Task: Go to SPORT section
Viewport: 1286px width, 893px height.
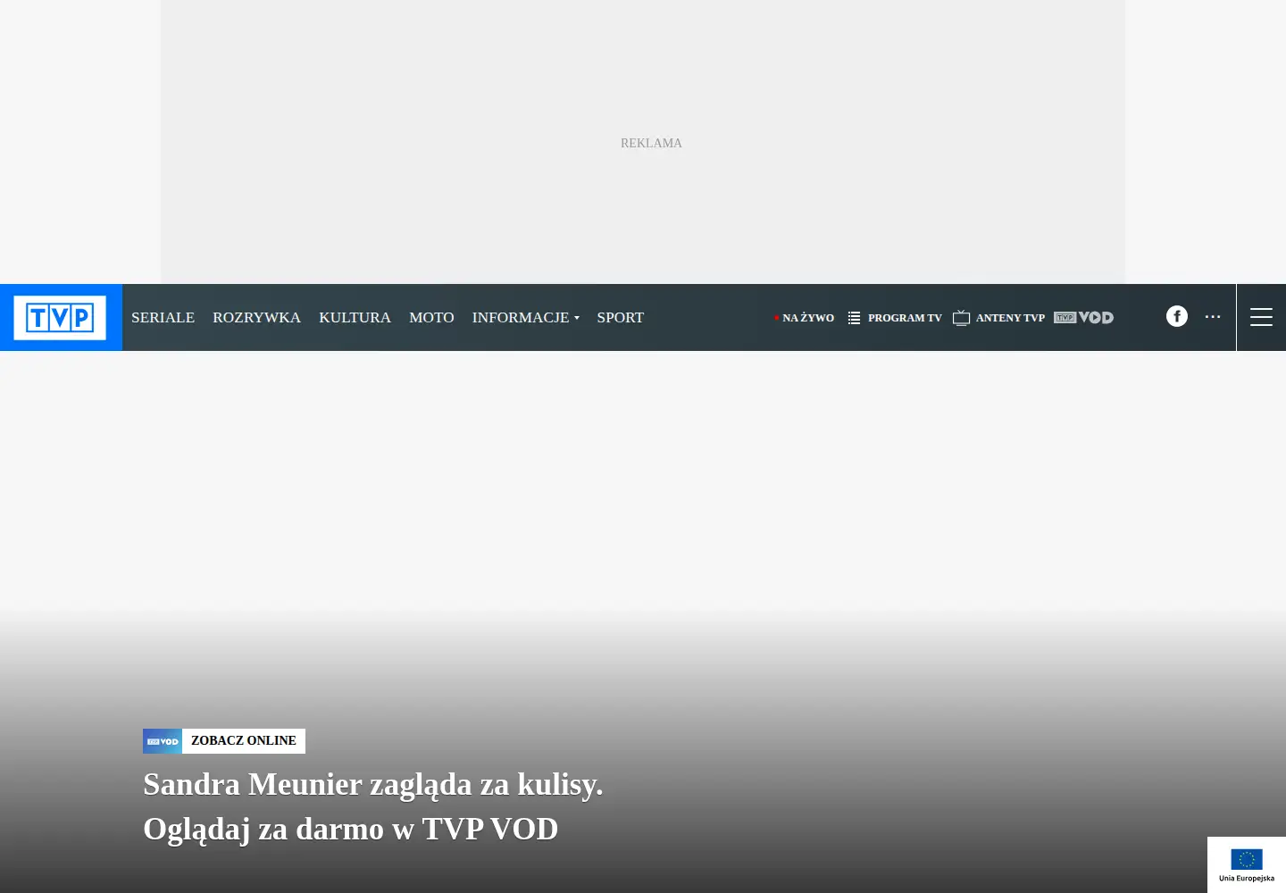Action: click(620, 317)
